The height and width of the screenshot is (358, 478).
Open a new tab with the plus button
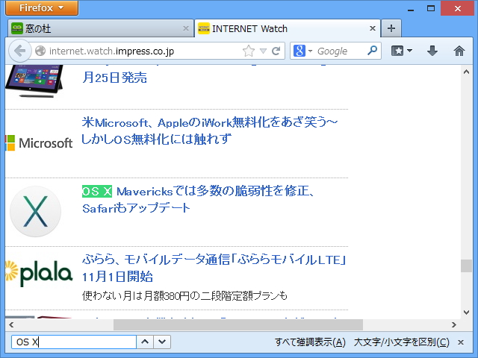[391, 28]
